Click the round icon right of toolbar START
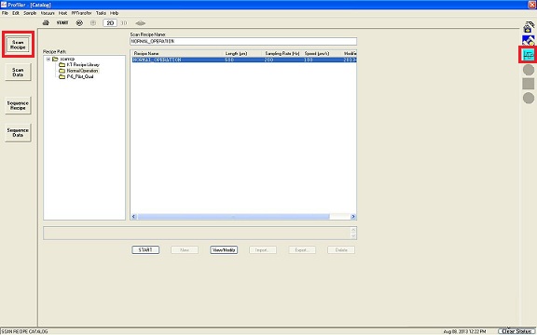This screenshot has height=335, width=537. (x=79, y=23)
